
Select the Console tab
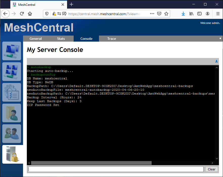(x=86, y=39)
